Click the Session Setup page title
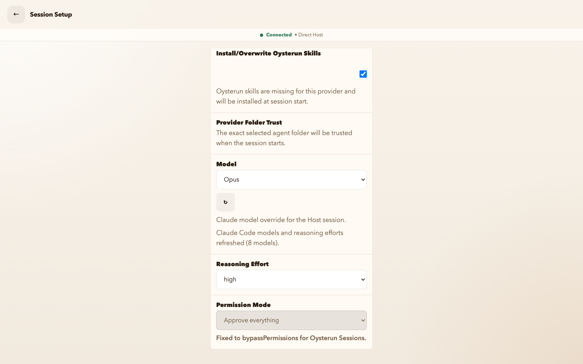Image resolution: width=583 pixels, height=364 pixels. [x=51, y=15]
